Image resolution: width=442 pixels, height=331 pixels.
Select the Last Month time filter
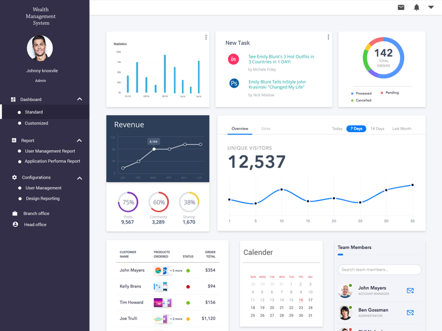[402, 128]
